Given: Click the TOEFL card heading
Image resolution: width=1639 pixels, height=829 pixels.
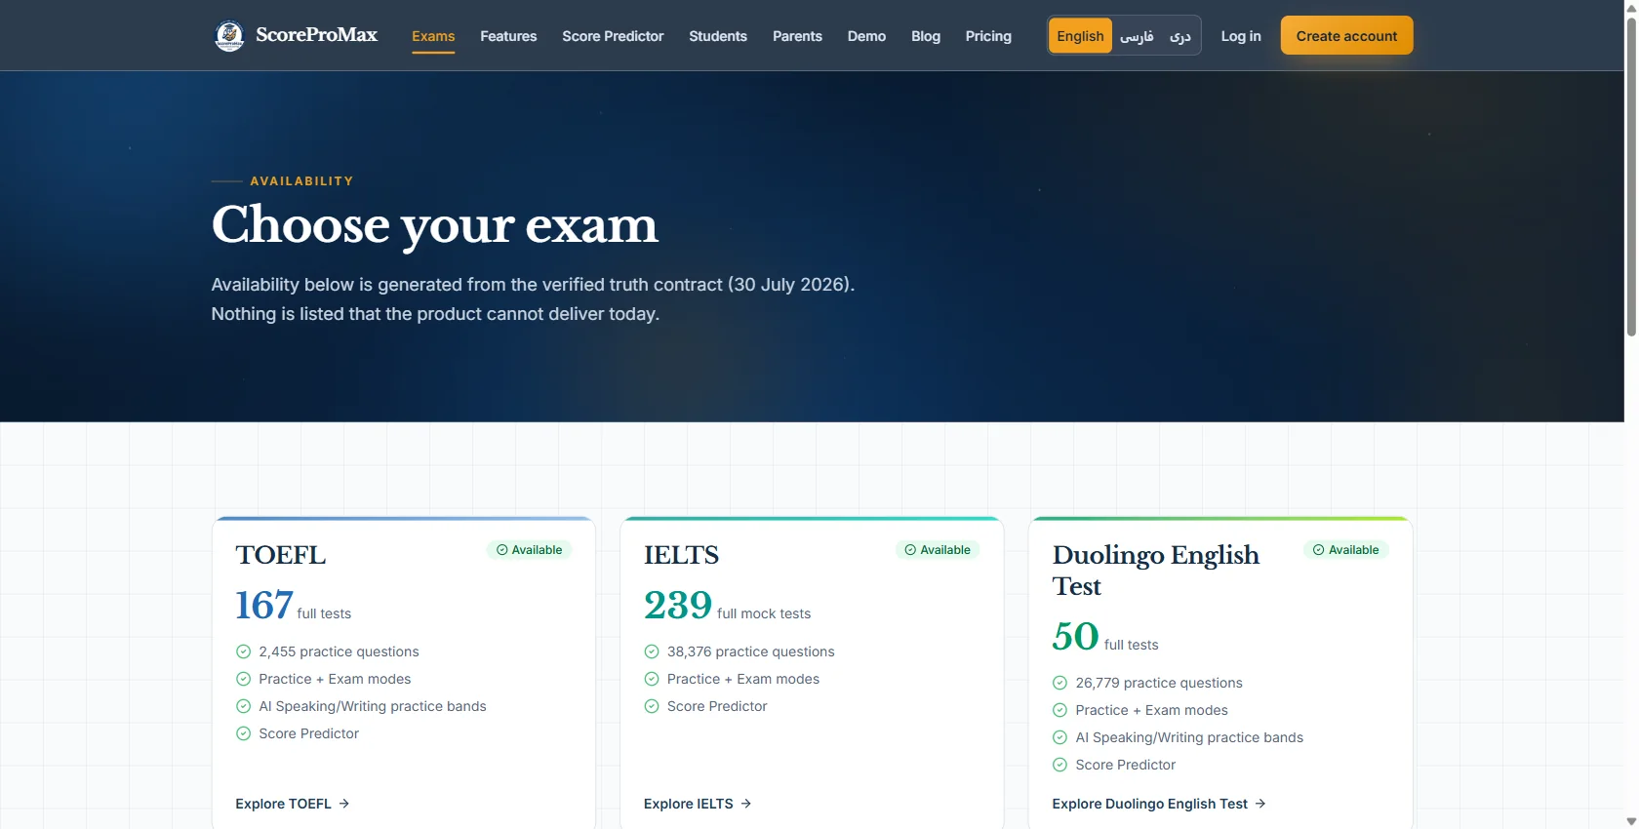Looking at the screenshot, I should (x=281, y=555).
